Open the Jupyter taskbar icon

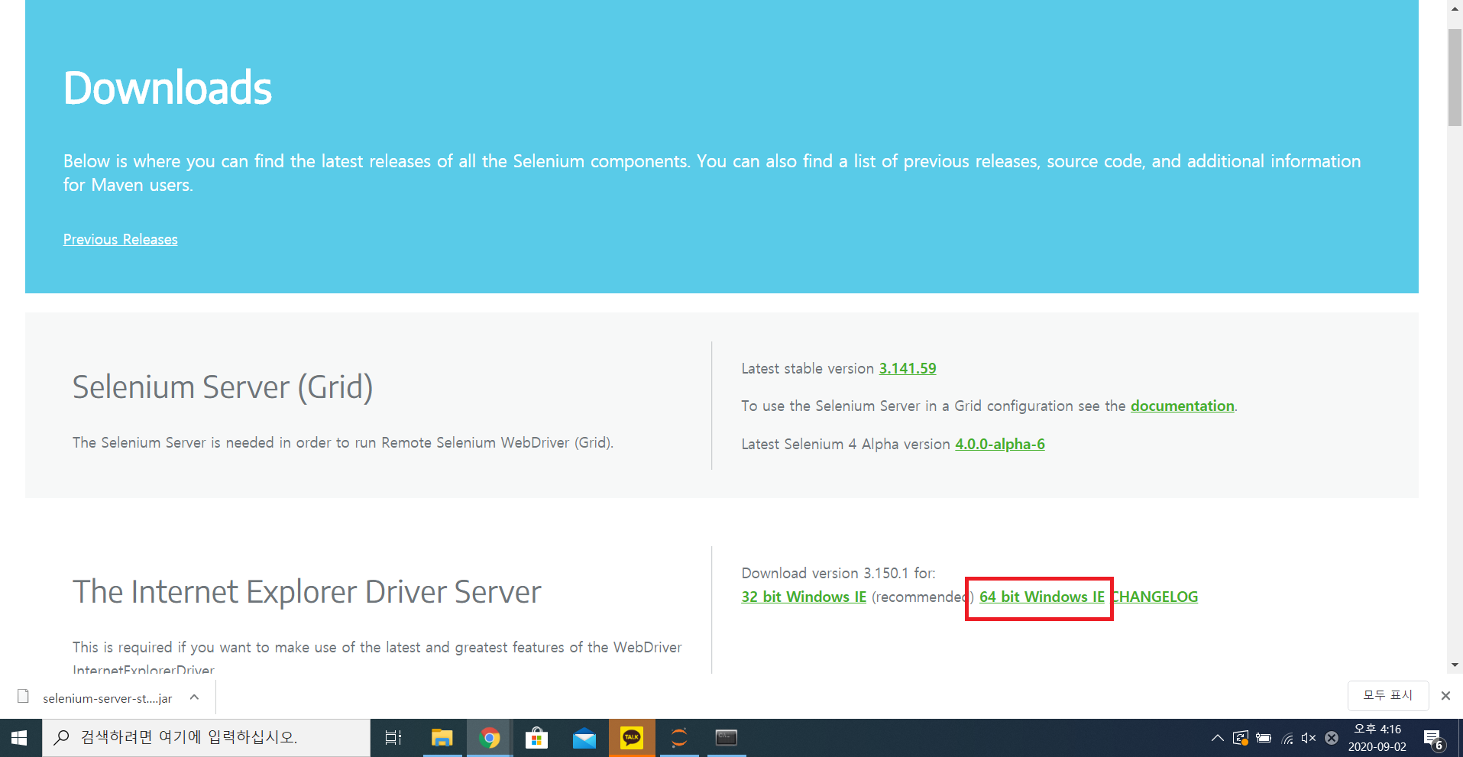(679, 738)
